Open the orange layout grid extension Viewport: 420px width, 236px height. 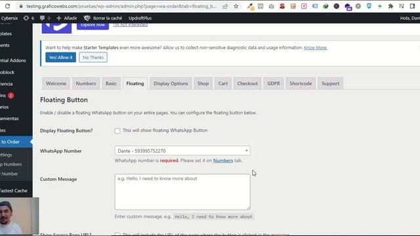pyautogui.click(x=293, y=6)
